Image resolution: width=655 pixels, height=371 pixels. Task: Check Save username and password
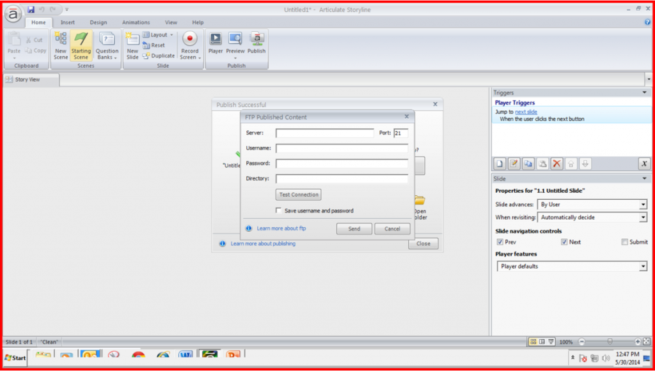point(279,211)
